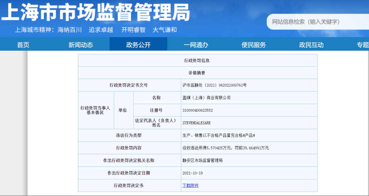
Task: Click the 上海市市场监督管理局 site title
Action: (x=96, y=13)
